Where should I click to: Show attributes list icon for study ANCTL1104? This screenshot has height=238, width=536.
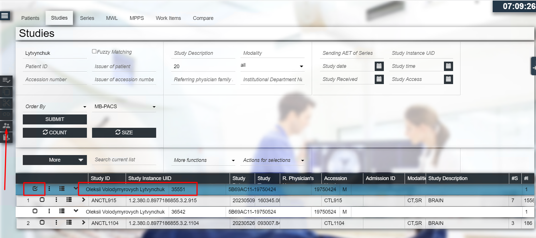click(69, 223)
